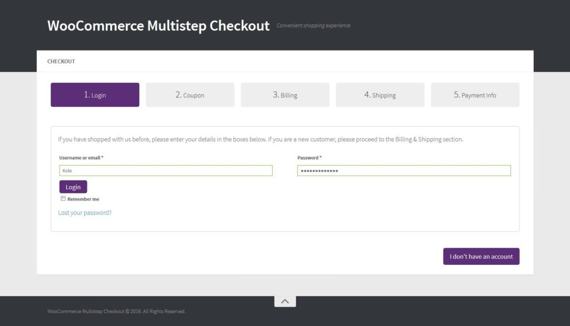Switch to the 3. Billing step
The width and height of the screenshot is (570, 326).
[x=285, y=95]
